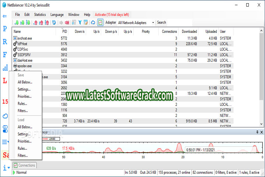This screenshot has height=177, width=265.
Task: Set normal upload priority with second red arrow
Action: pos(41,22)
